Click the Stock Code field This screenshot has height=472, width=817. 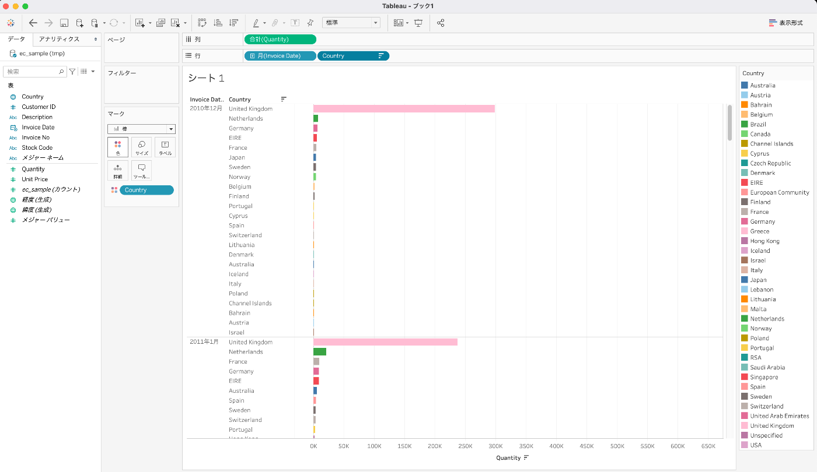(x=37, y=148)
